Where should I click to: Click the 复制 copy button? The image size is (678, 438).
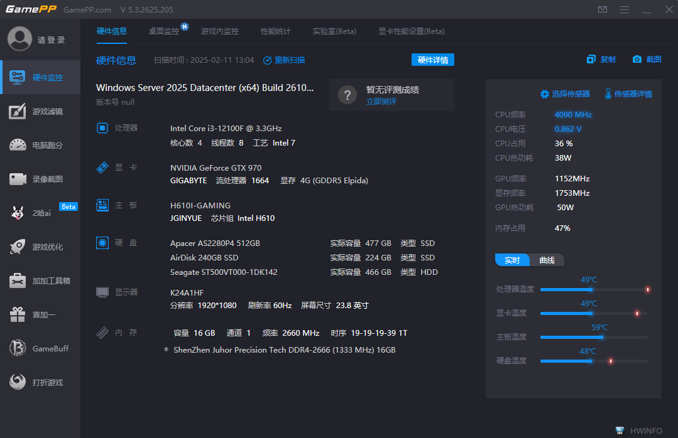click(601, 59)
